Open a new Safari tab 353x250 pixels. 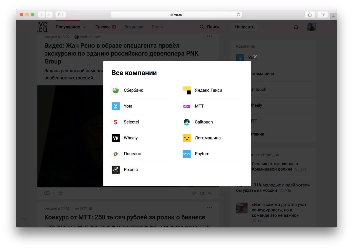point(334,17)
